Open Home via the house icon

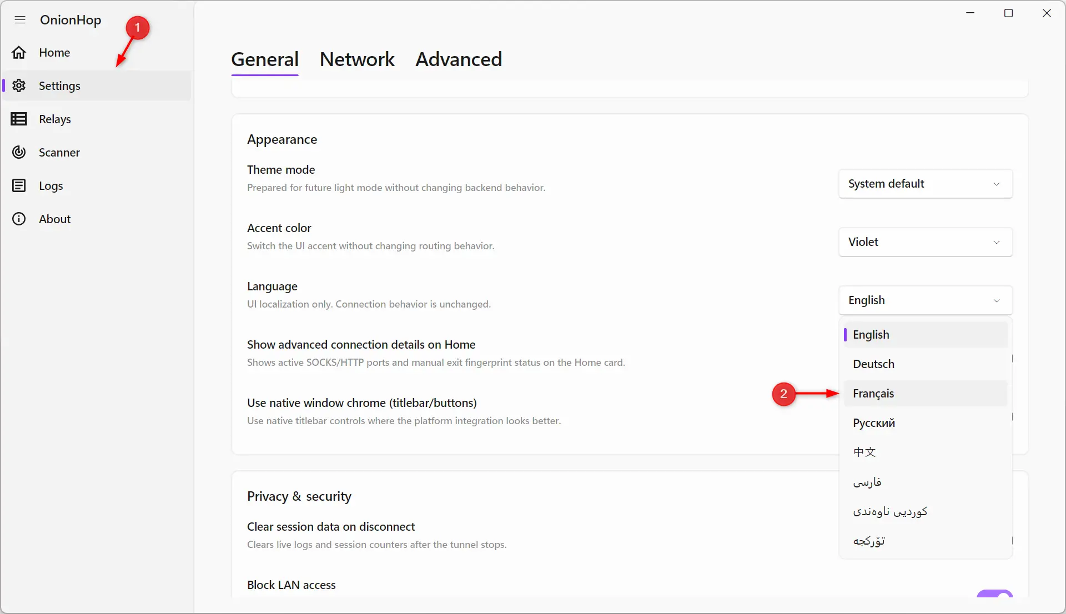19,53
